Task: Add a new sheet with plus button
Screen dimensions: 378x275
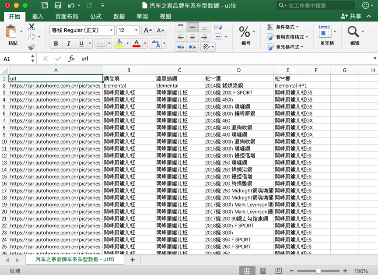Action: 133,260
